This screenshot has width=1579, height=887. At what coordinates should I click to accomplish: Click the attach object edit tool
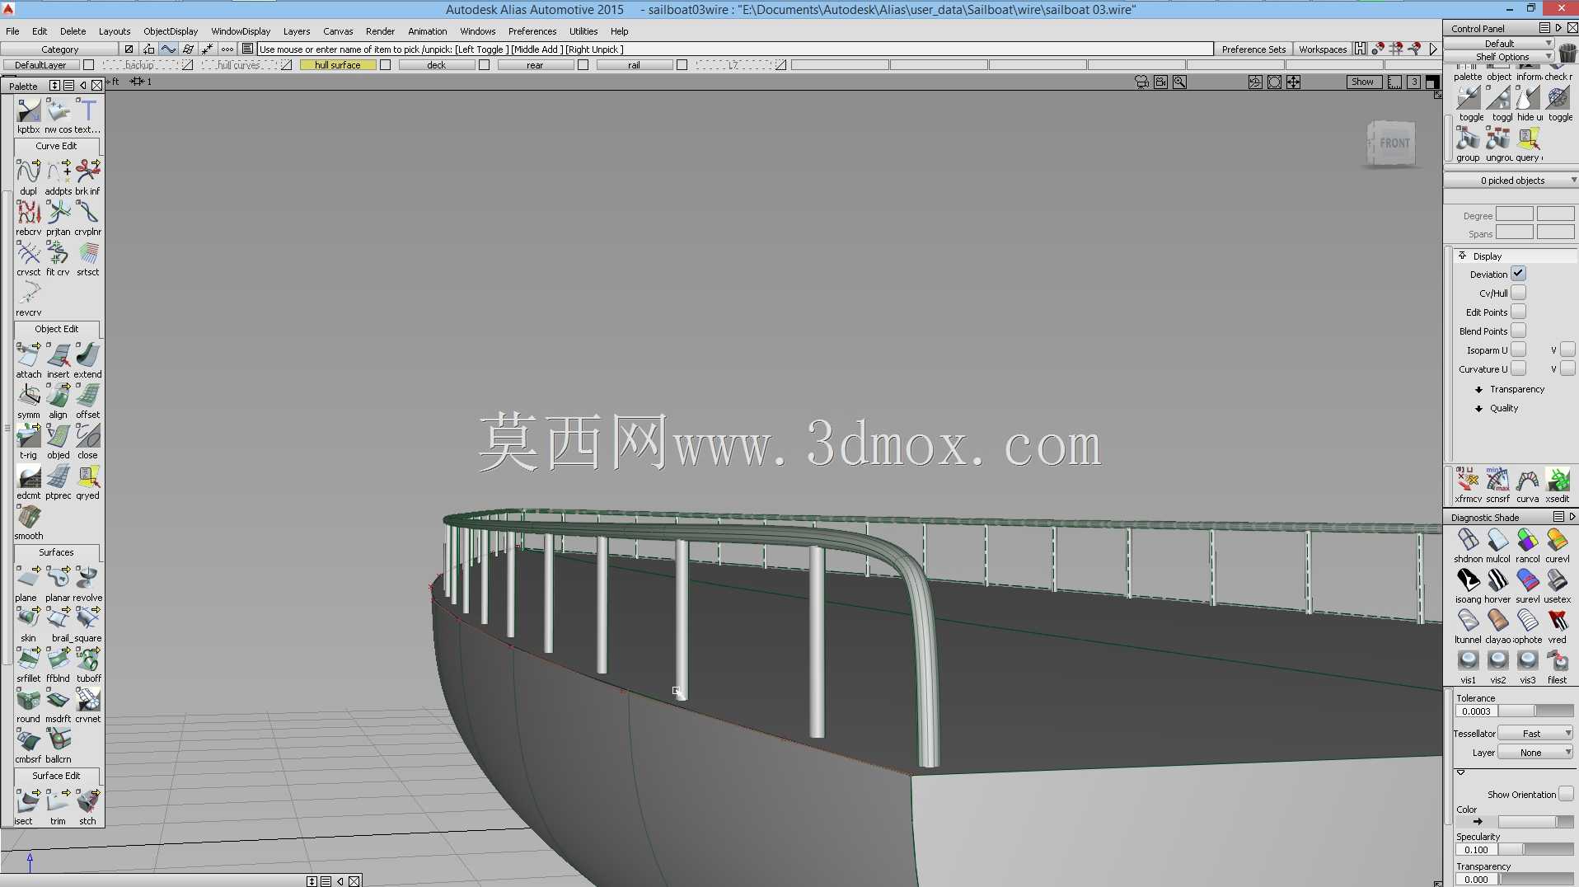28,355
